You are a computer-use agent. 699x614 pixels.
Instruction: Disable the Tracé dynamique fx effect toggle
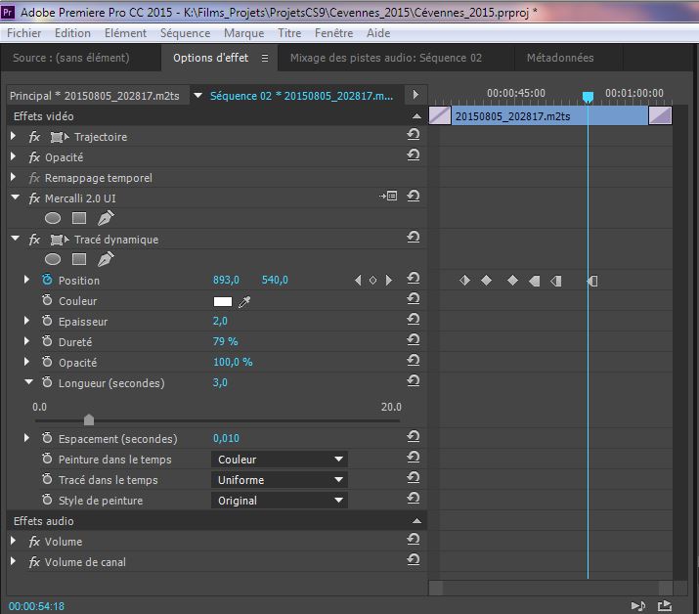[34, 240]
